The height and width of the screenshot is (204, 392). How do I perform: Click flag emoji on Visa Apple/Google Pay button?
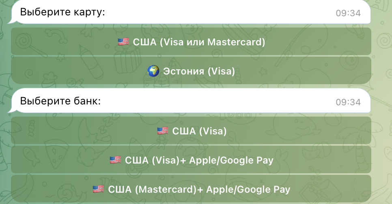tap(115, 160)
